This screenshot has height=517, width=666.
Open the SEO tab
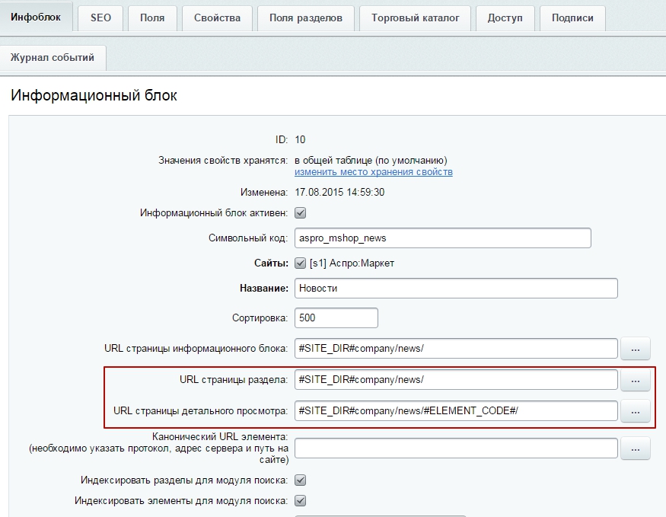(100, 18)
